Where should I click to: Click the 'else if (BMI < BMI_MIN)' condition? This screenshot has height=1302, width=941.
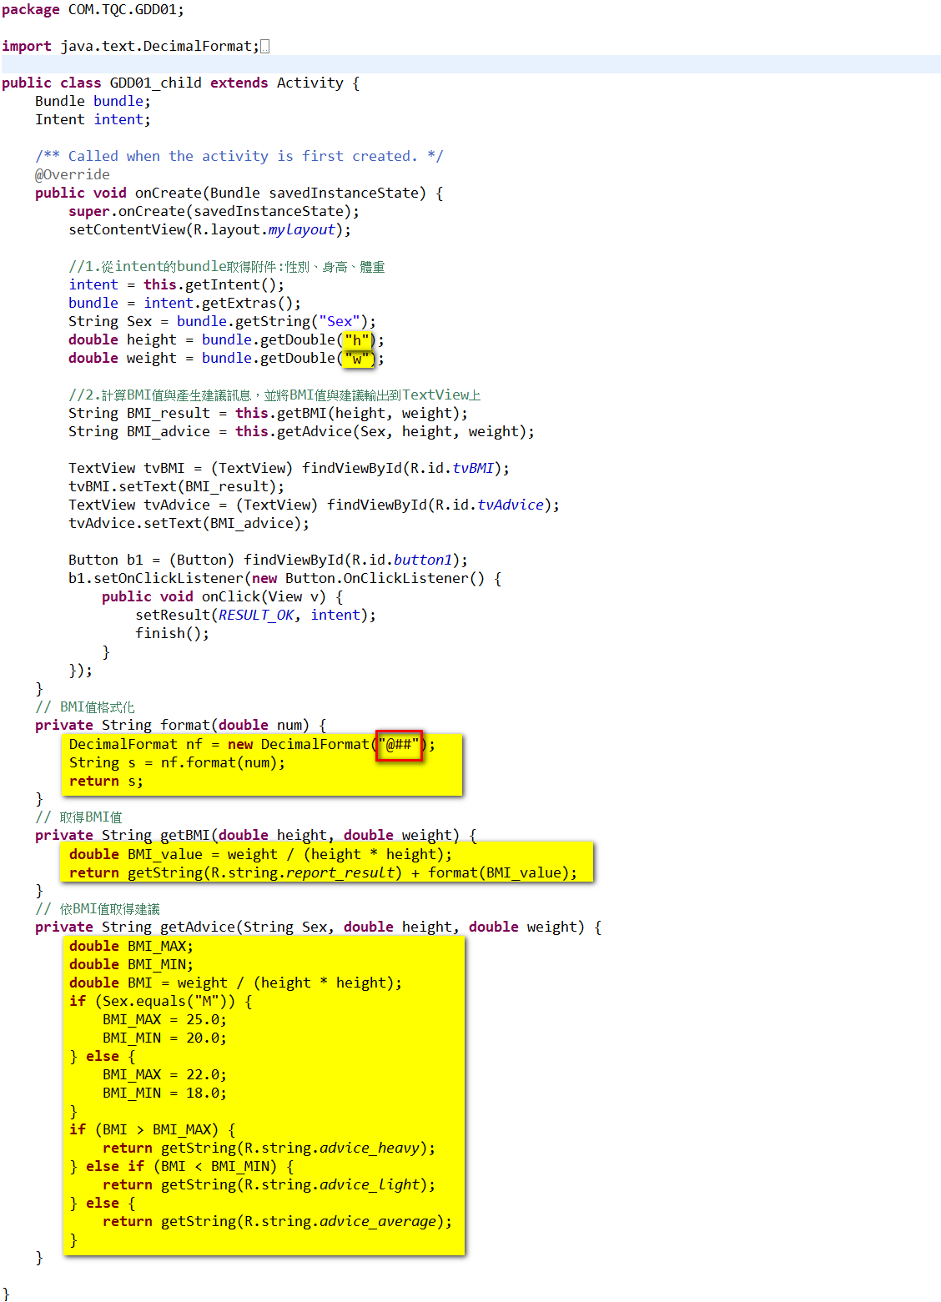tap(189, 1167)
